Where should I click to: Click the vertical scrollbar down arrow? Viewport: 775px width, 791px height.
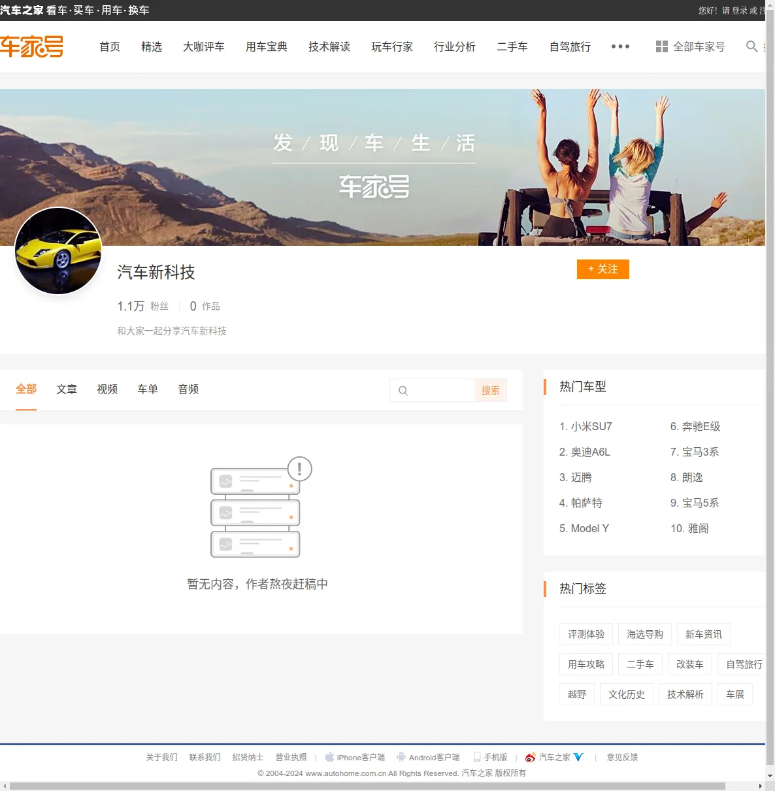point(770,776)
